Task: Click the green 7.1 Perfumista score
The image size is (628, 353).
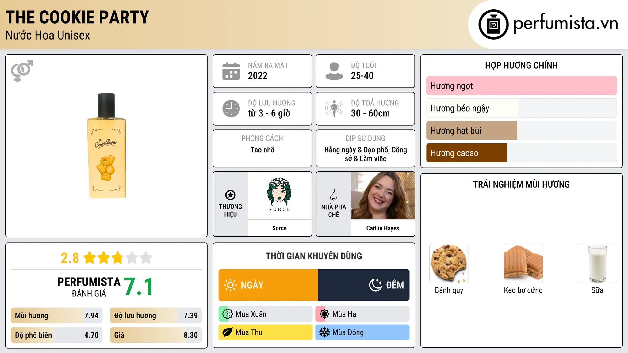Action: click(x=139, y=287)
